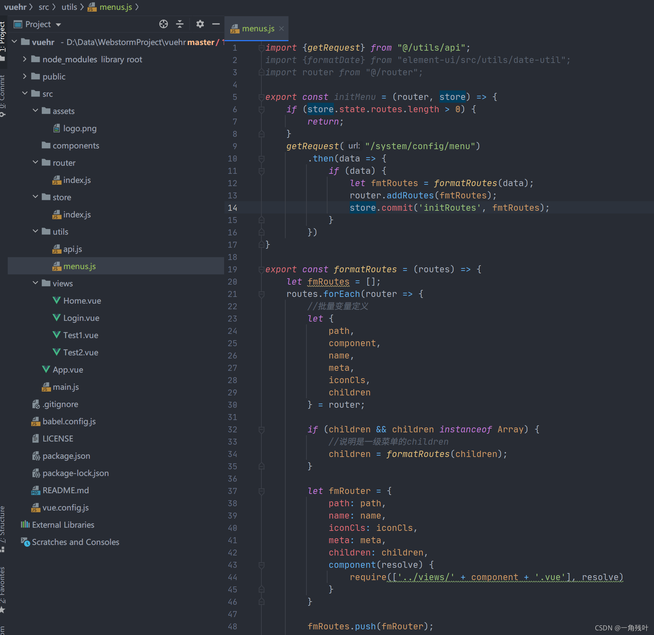Viewport: 654px width, 635px height.
Task: Select logo.png image file icon
Action: (x=57, y=128)
